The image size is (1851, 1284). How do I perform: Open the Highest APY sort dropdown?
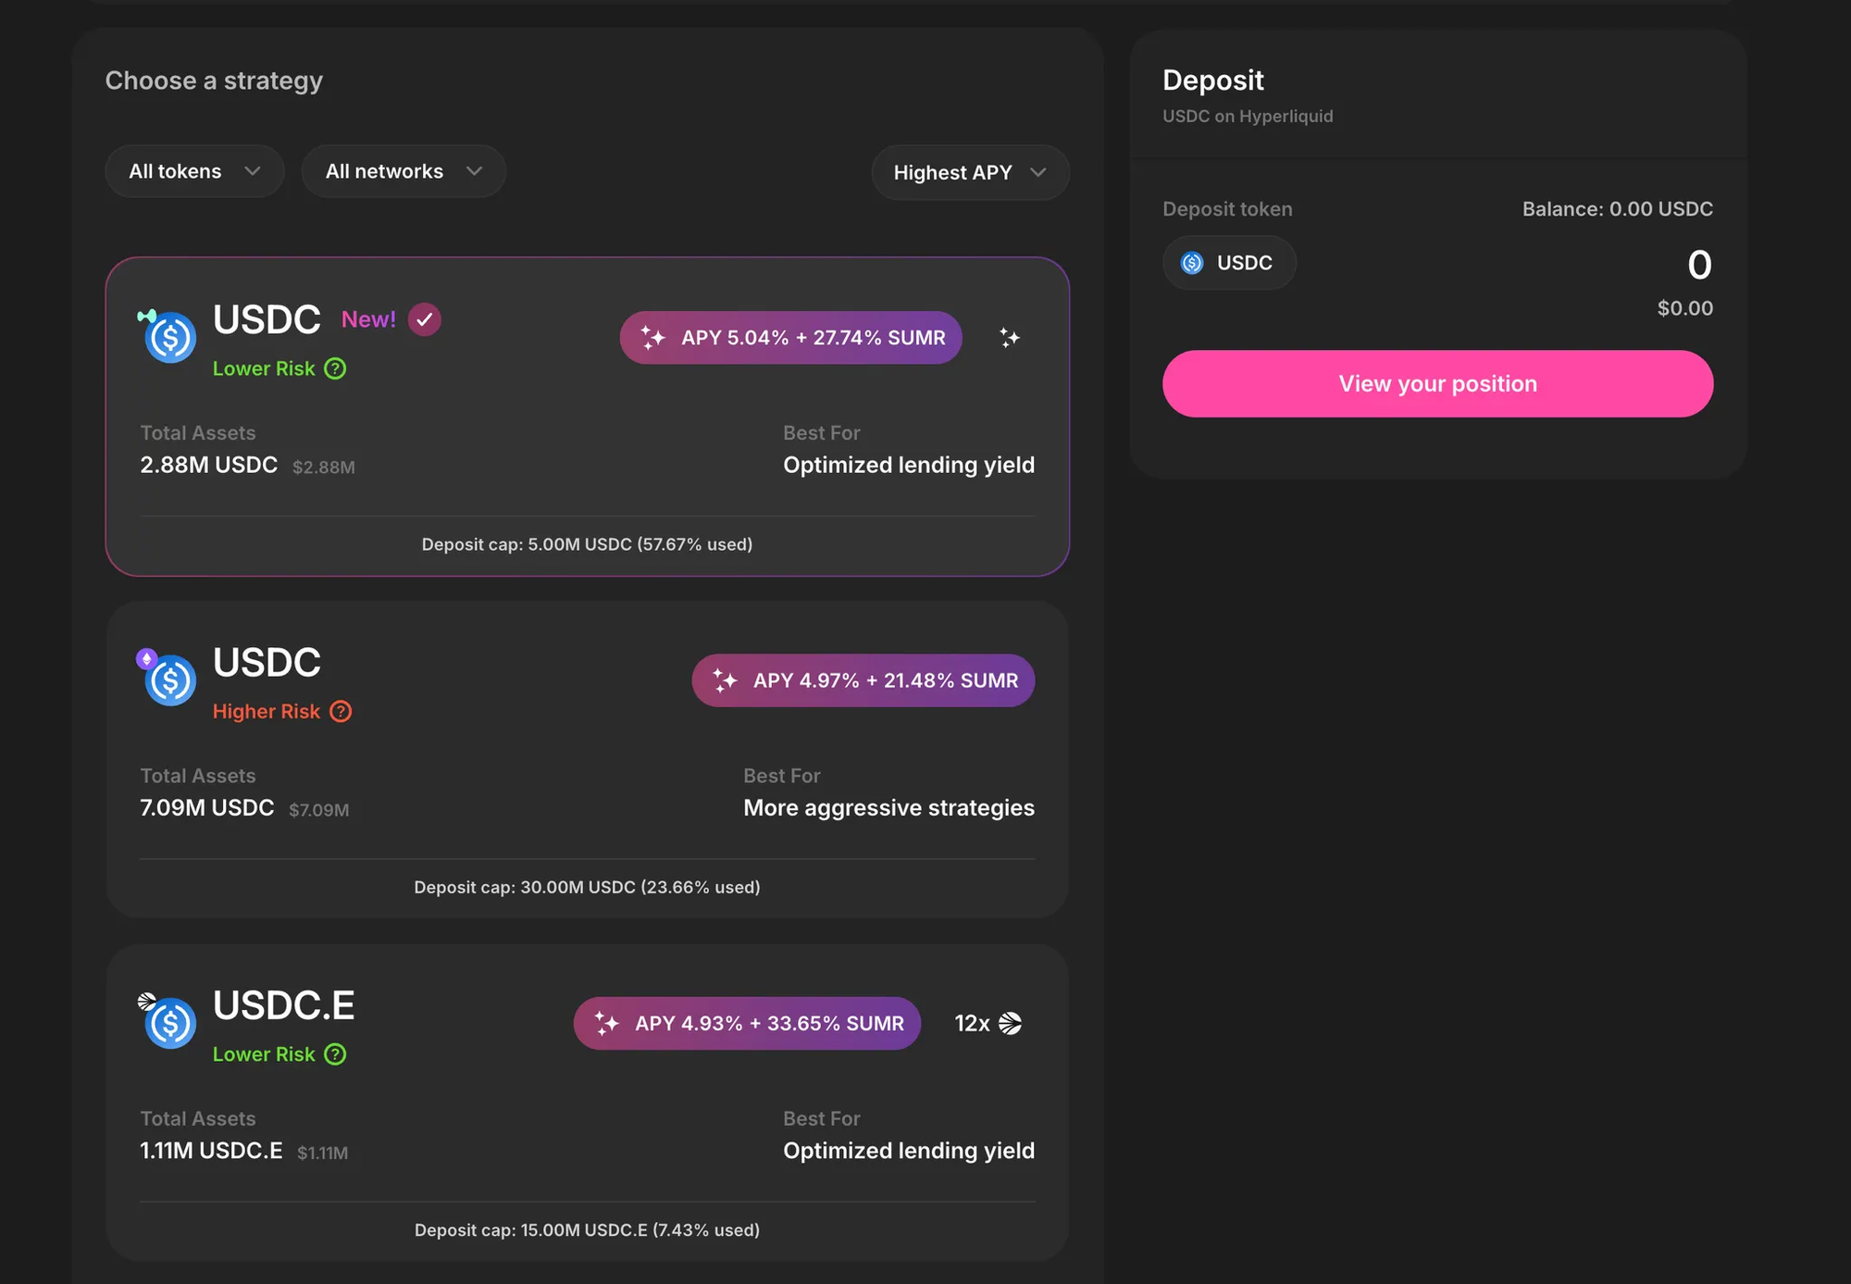pyautogui.click(x=970, y=172)
